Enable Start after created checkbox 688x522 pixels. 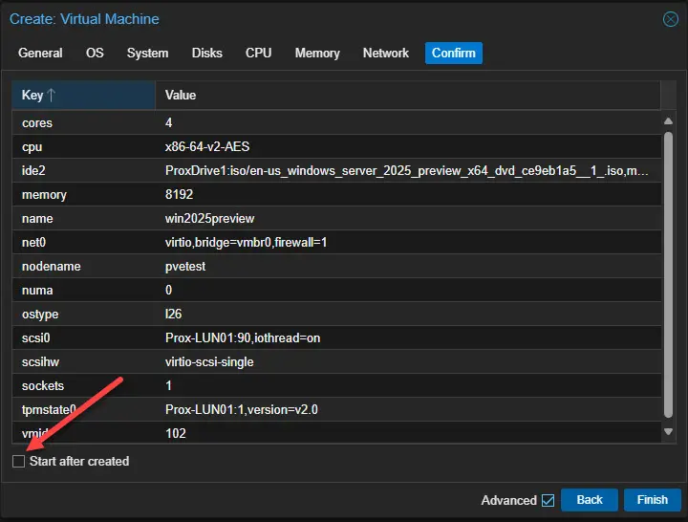[x=19, y=462]
